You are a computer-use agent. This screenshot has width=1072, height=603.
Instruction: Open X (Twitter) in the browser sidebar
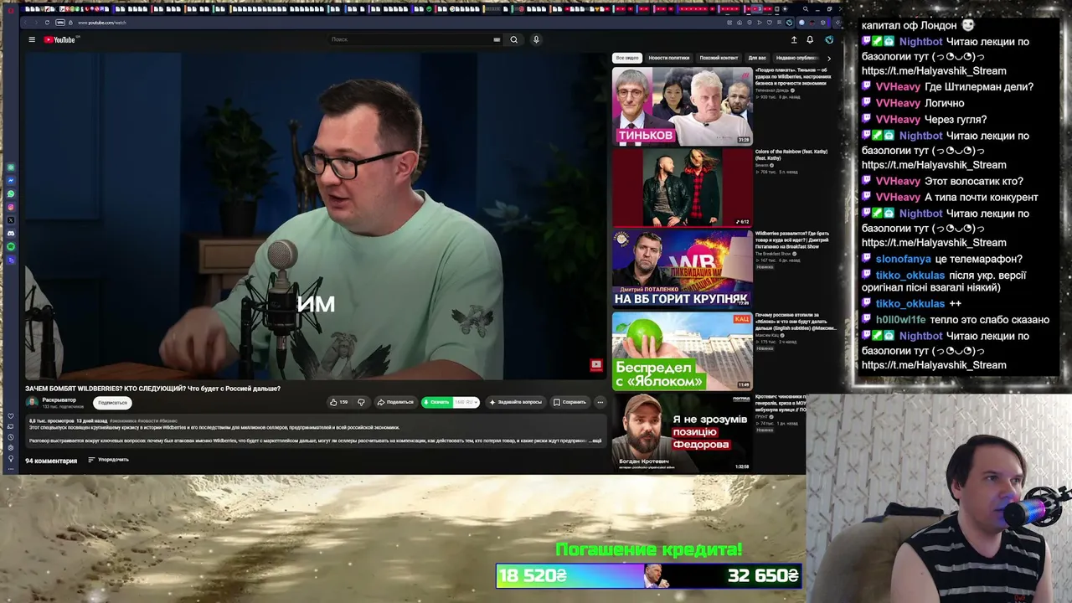pyautogui.click(x=11, y=220)
